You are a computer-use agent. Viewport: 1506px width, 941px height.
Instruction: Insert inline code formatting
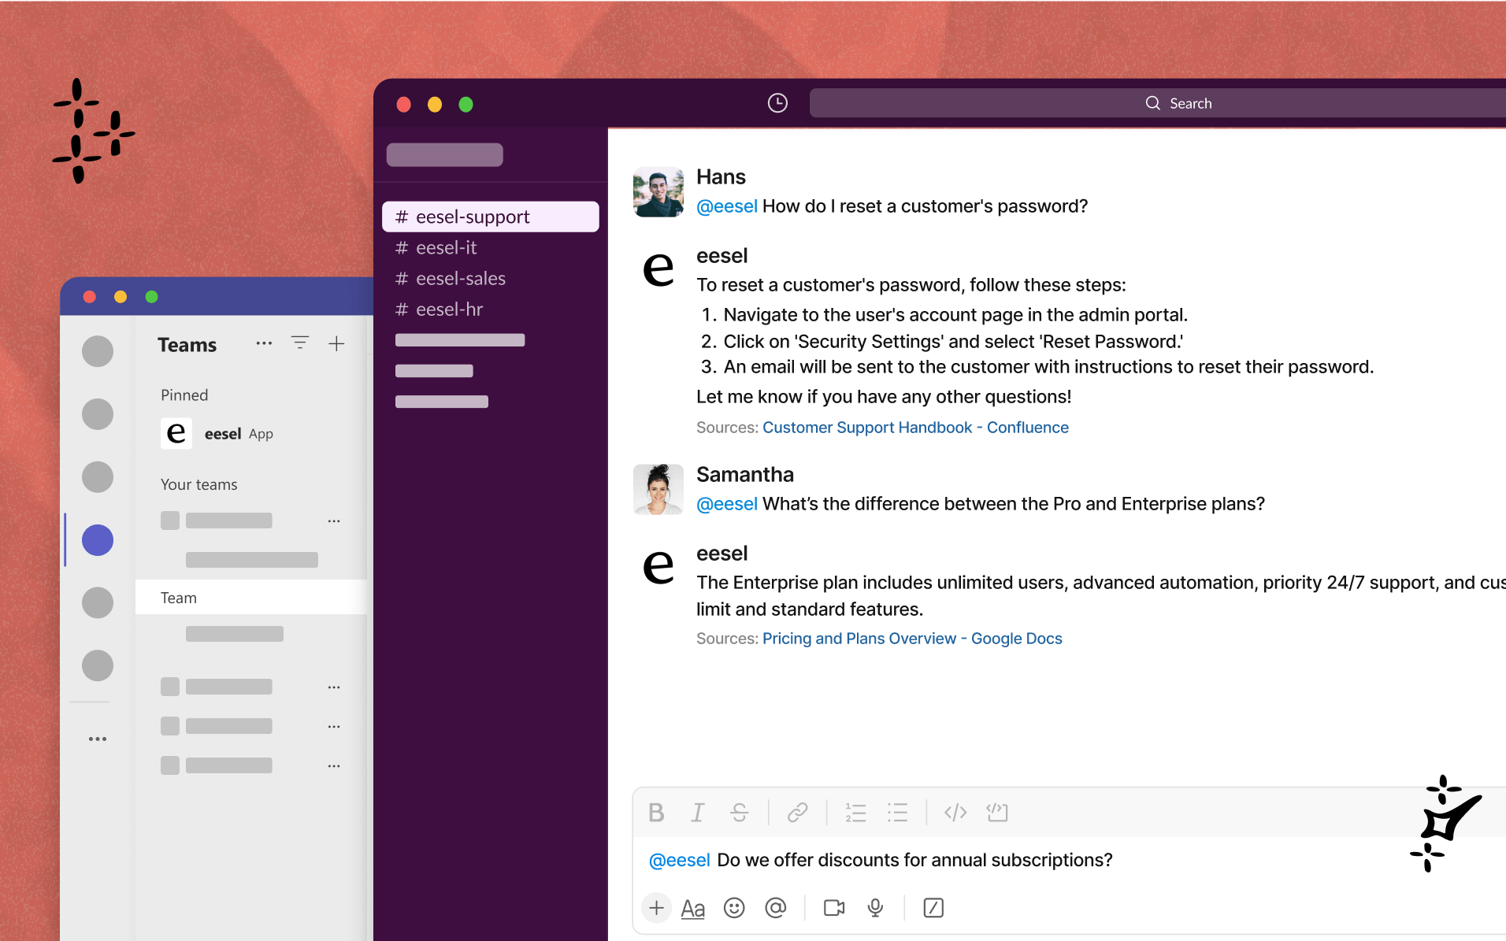(x=955, y=813)
